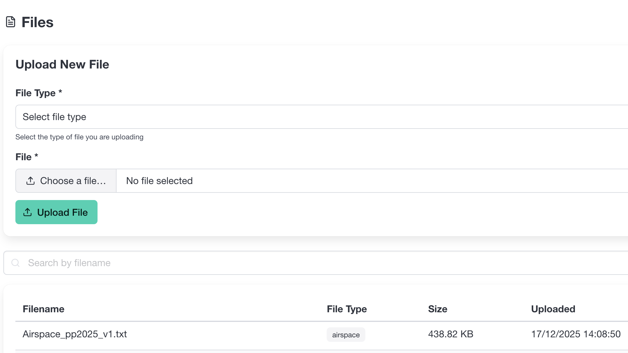Click the Size column header
The height and width of the screenshot is (353, 628).
pyautogui.click(x=437, y=309)
